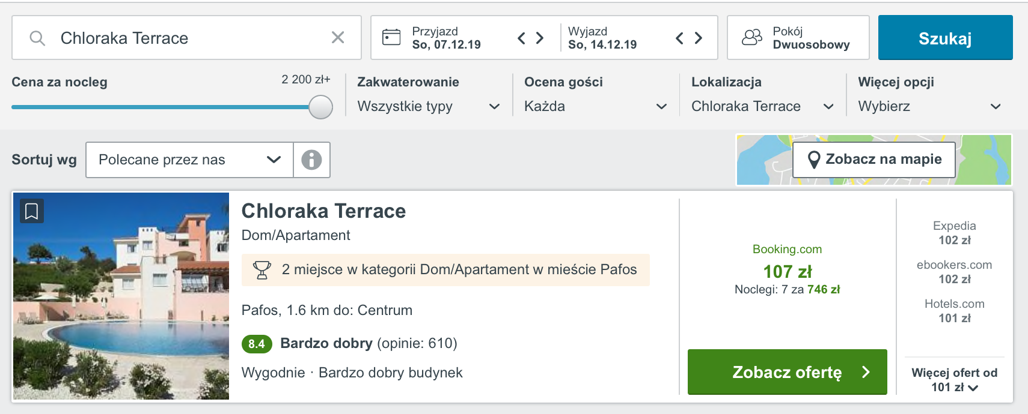The width and height of the screenshot is (1028, 414).
Task: Expand Więcej ofert od 101 zł
Action: (955, 380)
